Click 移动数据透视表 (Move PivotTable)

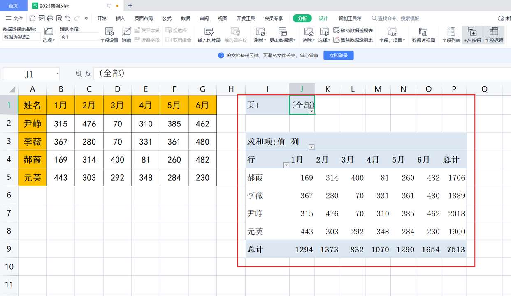356,30
